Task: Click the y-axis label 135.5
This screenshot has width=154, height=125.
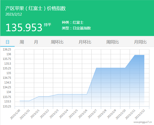Action: [8, 64]
